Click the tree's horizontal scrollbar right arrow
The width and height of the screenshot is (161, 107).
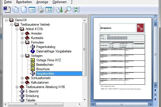[x=80, y=104]
